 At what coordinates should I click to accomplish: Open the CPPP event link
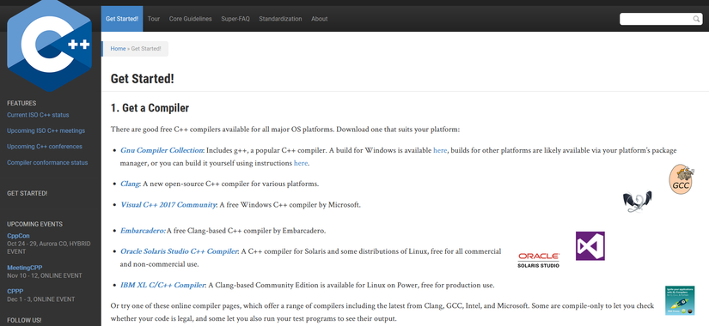(15, 291)
